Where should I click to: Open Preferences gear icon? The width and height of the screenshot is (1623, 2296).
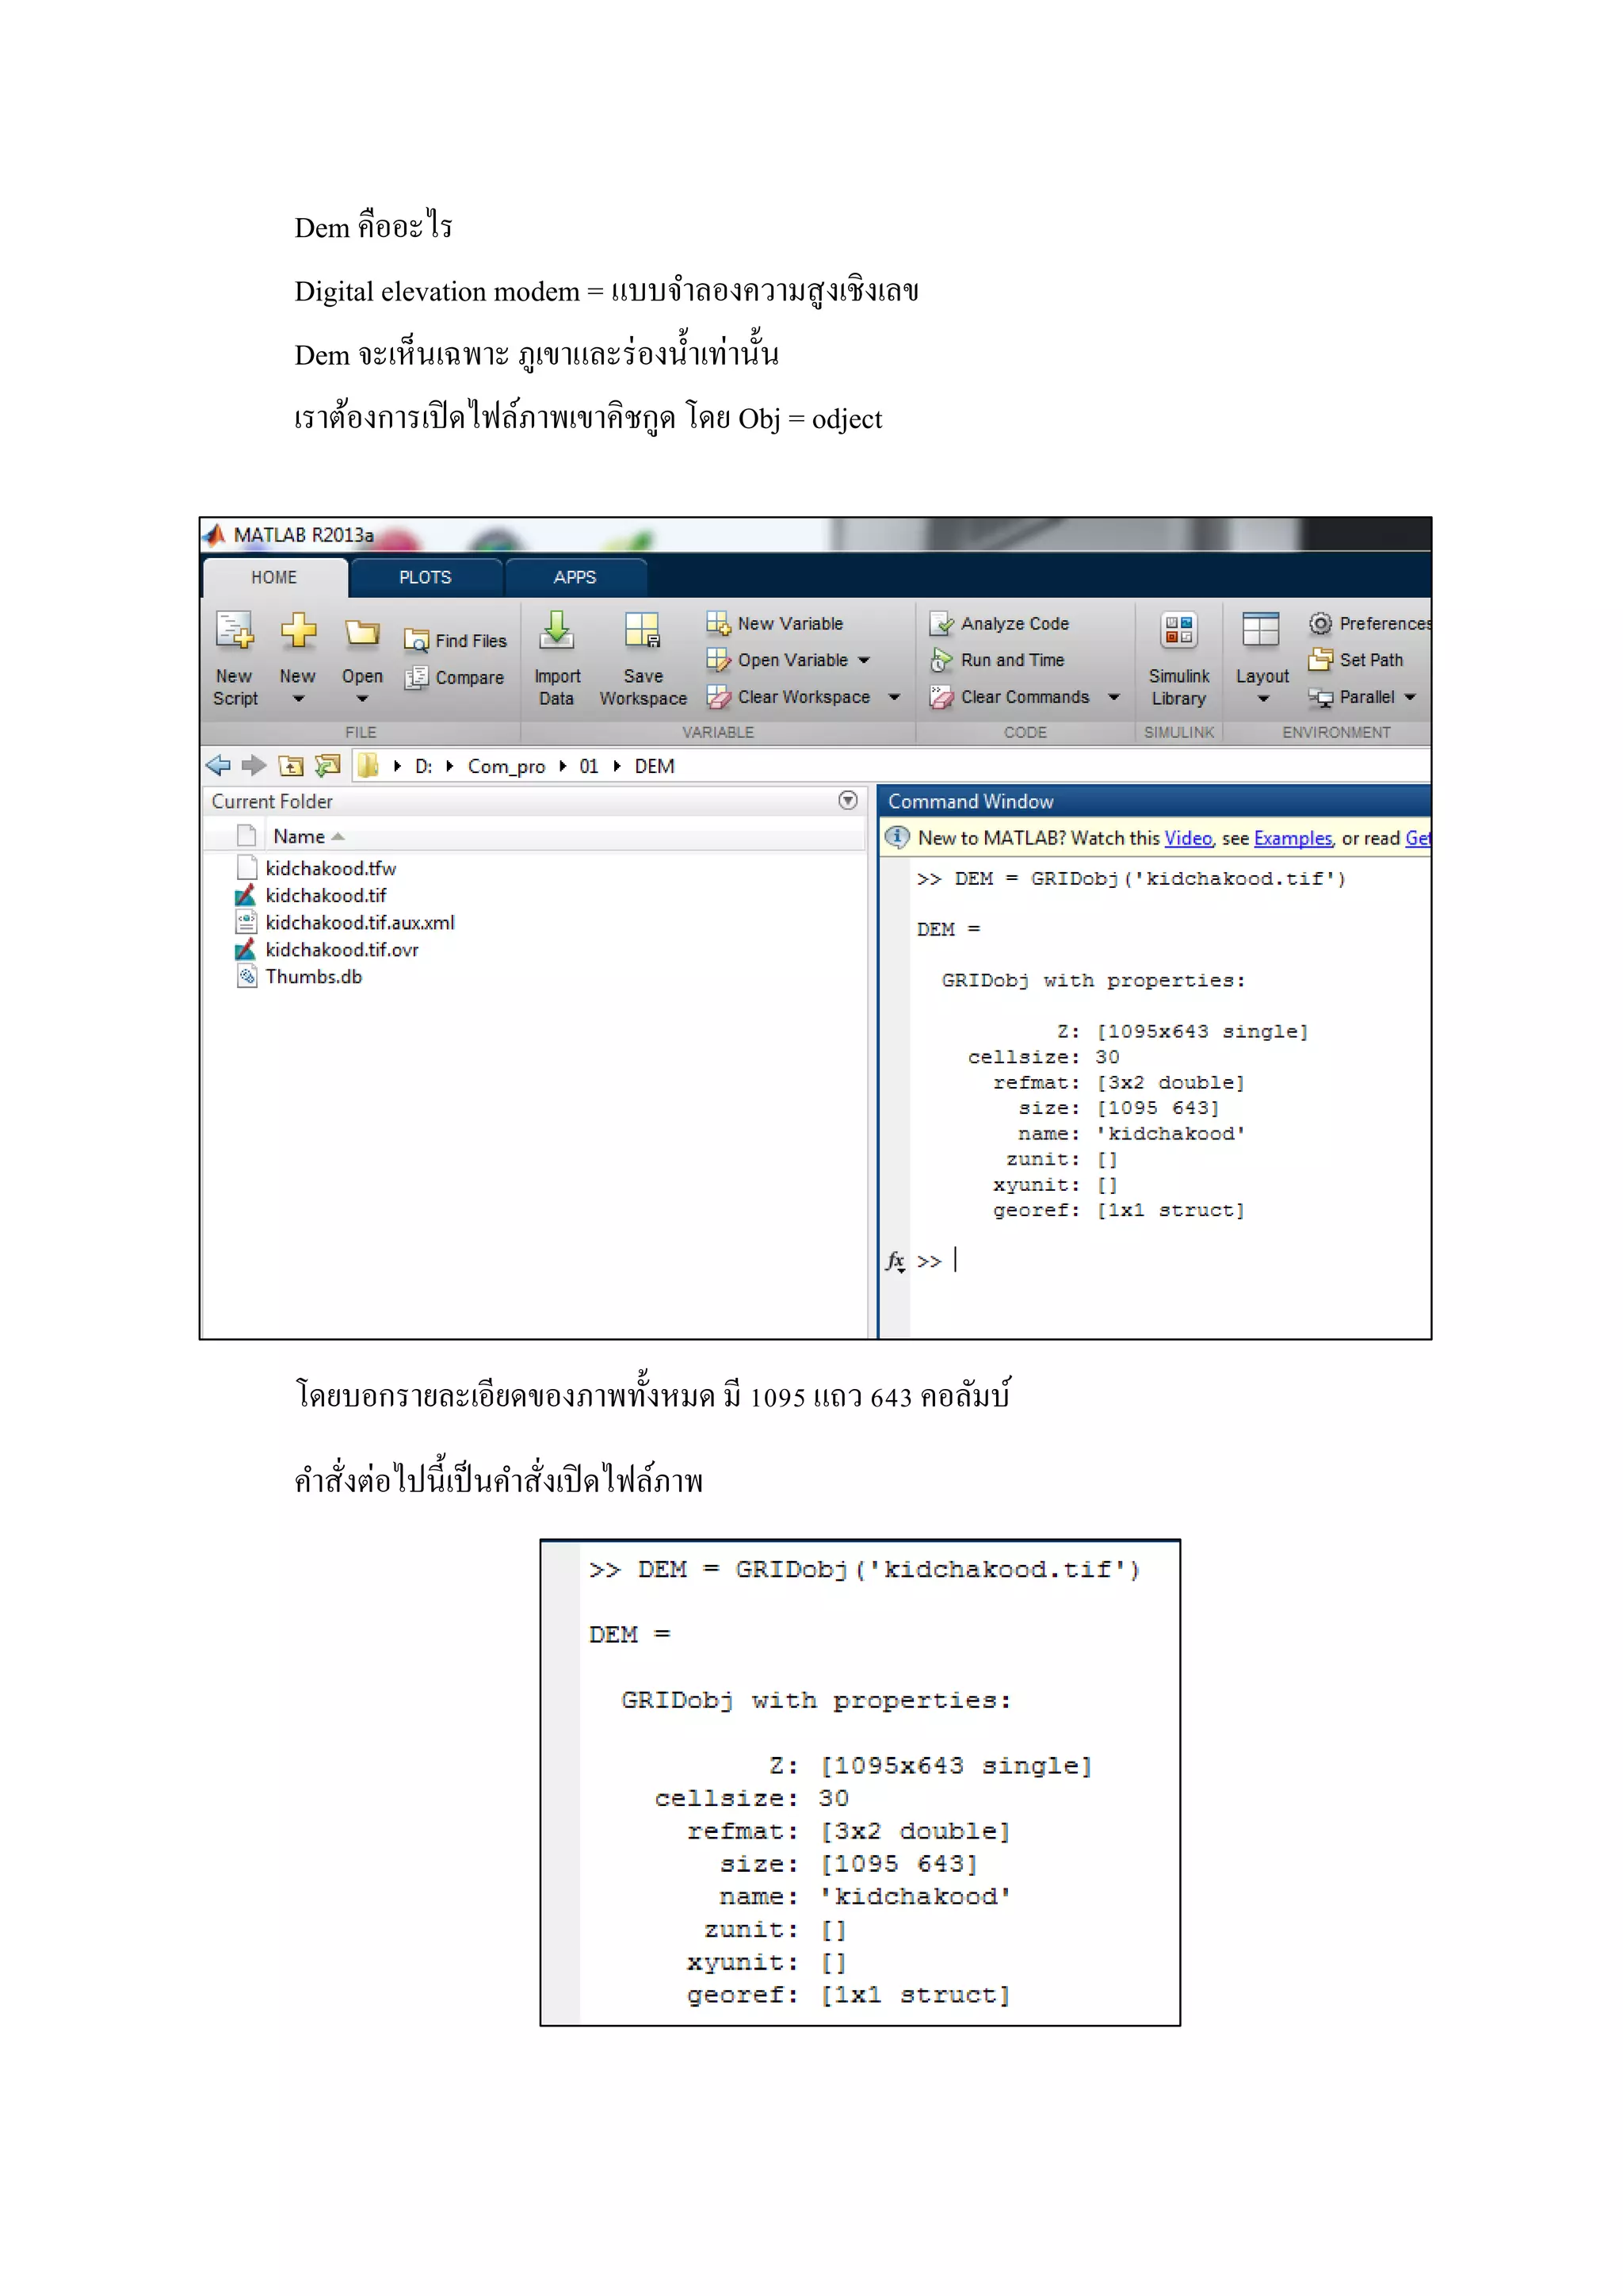click(x=1320, y=624)
